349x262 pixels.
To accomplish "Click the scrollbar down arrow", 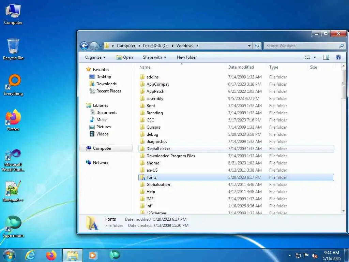I will click(343, 211).
